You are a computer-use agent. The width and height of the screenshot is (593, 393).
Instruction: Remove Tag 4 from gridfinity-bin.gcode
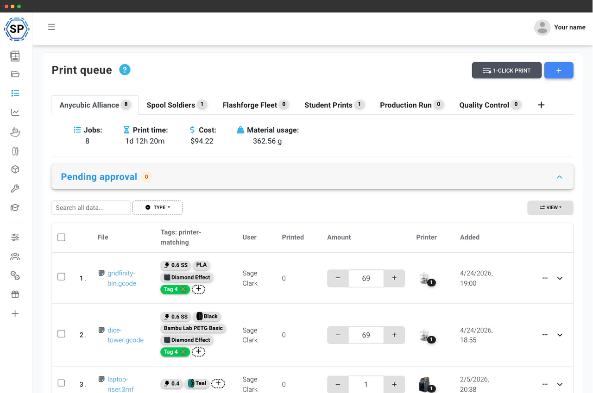click(x=183, y=289)
